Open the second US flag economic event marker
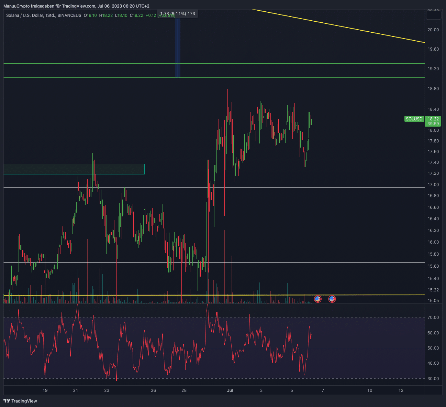This screenshot has width=446, height=407. tap(332, 299)
